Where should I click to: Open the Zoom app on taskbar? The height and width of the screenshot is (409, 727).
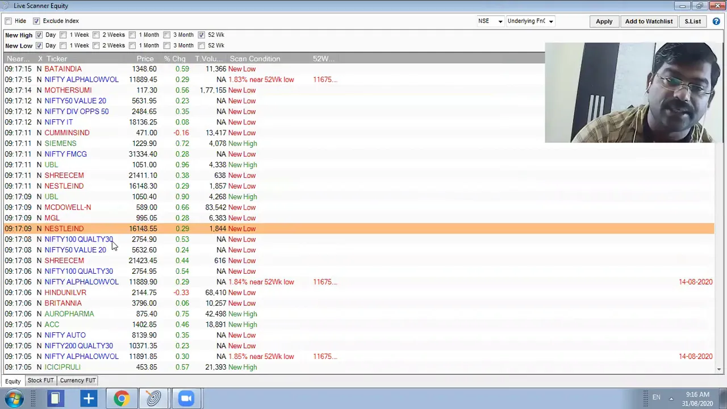pos(186,398)
